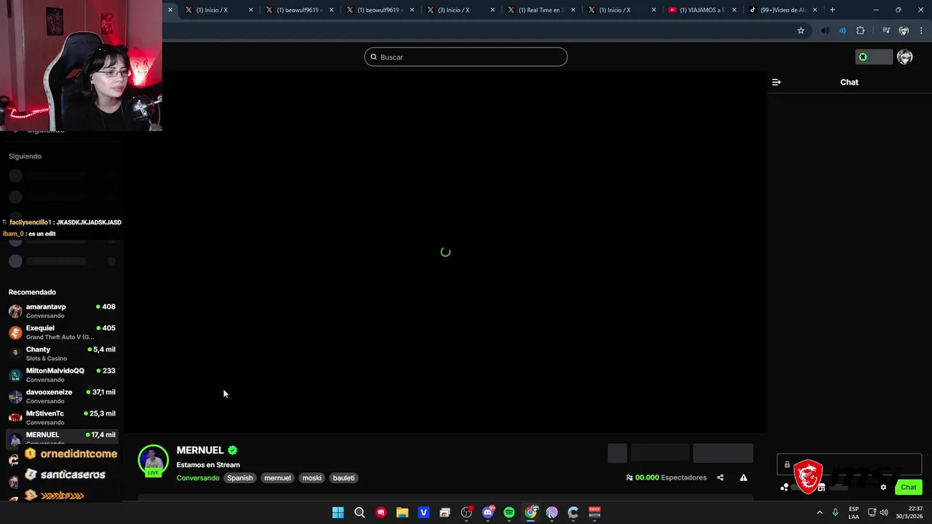
Task: Open the Conversando category link
Action: click(198, 478)
